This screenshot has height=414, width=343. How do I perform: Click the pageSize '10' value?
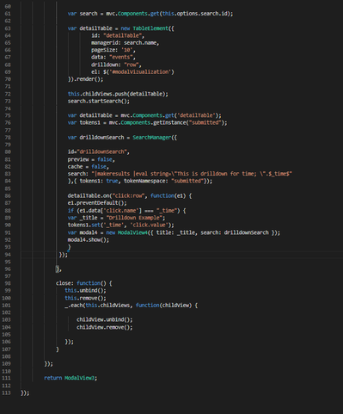[x=126, y=50]
